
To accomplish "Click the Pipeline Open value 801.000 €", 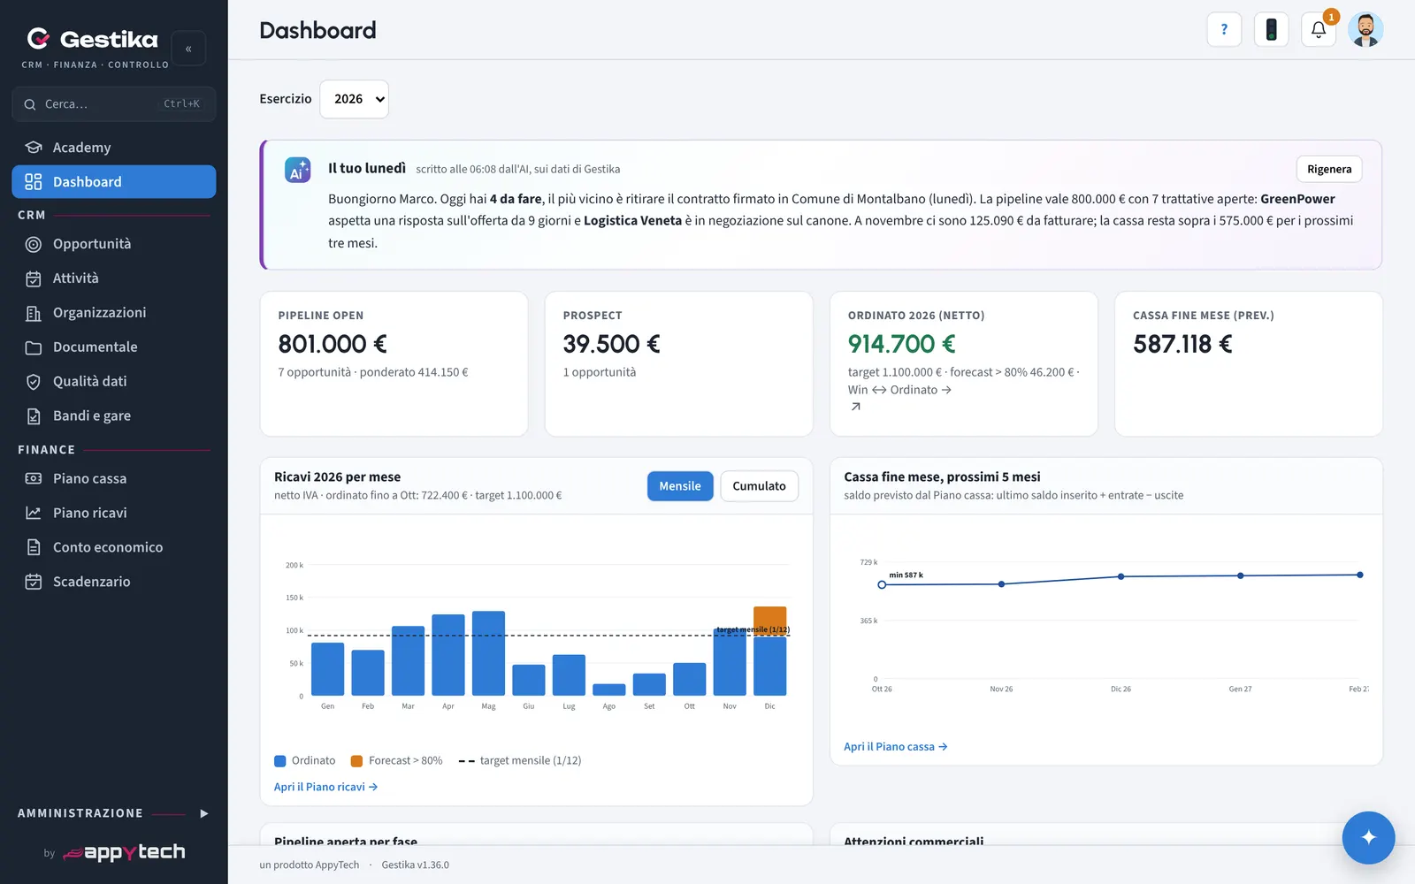I will 333,344.
